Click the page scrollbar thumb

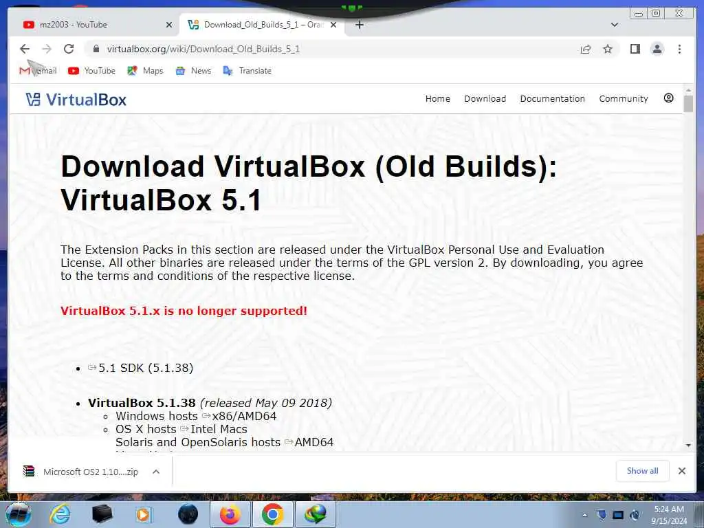coord(688,104)
